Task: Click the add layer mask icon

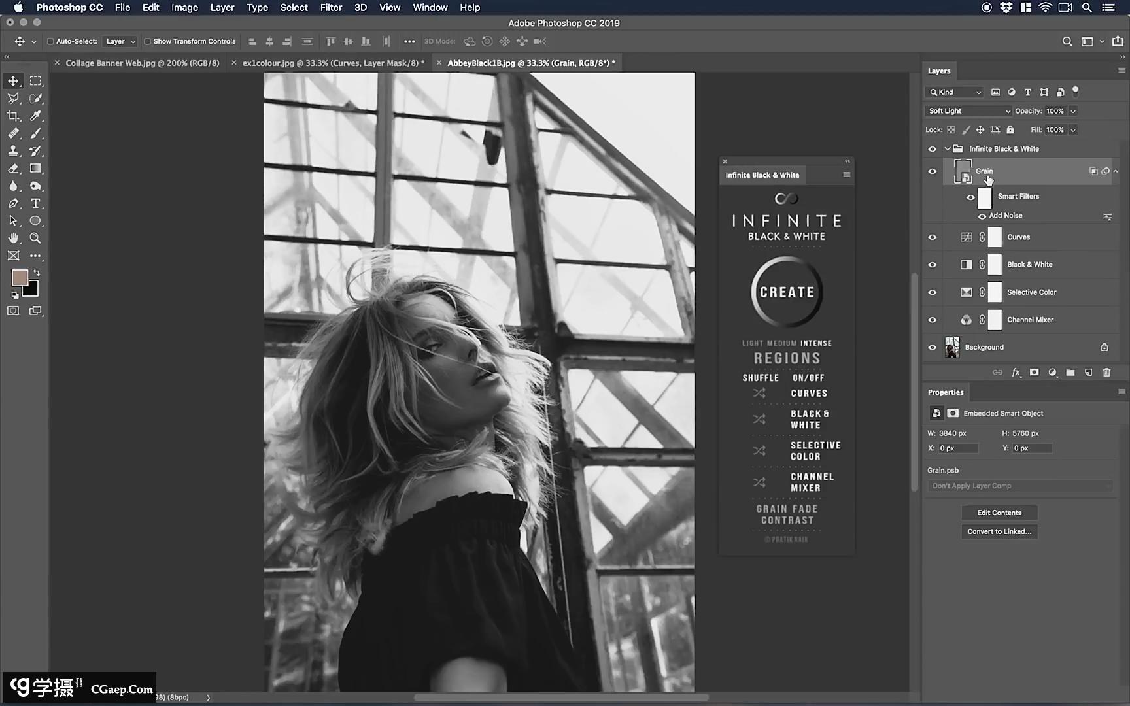Action: (1034, 373)
